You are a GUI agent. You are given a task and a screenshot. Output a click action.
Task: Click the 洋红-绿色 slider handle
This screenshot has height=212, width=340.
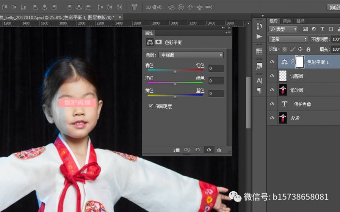click(175, 85)
